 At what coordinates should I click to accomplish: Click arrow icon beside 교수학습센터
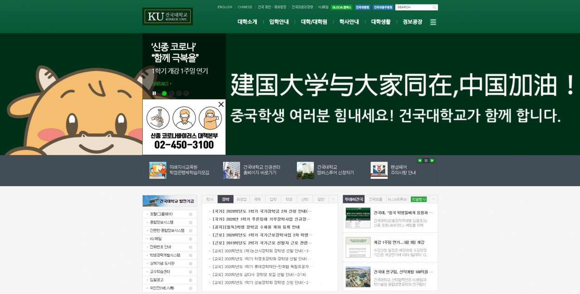coord(191,272)
